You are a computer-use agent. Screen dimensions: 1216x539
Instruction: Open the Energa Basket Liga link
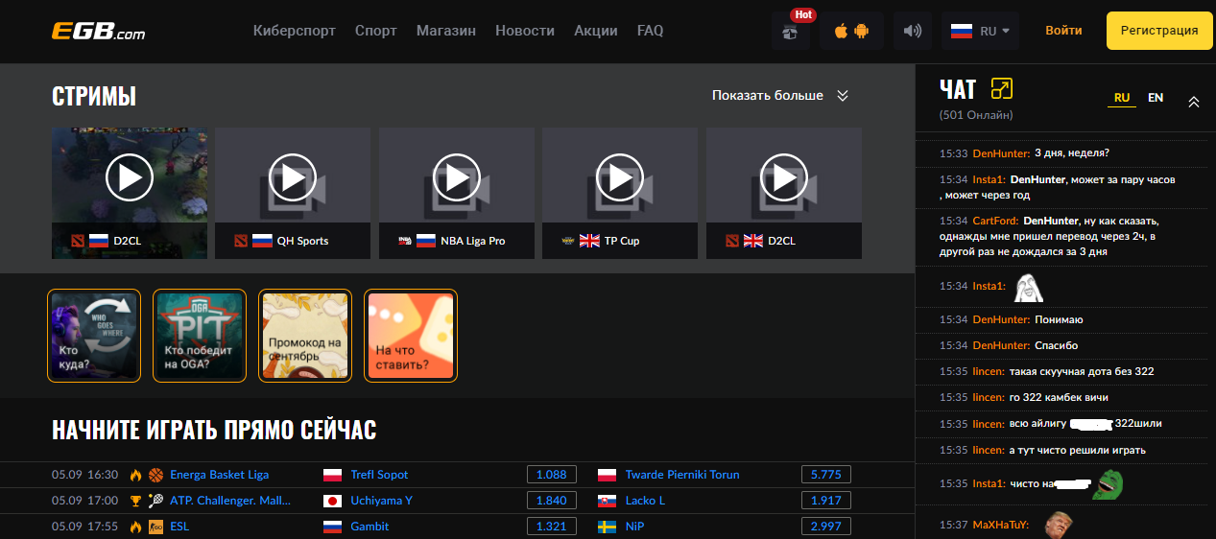219,475
